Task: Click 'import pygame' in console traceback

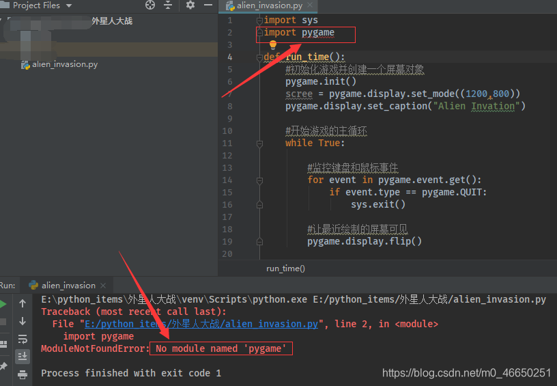Action: tap(98, 336)
